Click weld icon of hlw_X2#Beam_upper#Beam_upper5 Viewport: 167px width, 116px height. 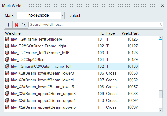[7, 107]
